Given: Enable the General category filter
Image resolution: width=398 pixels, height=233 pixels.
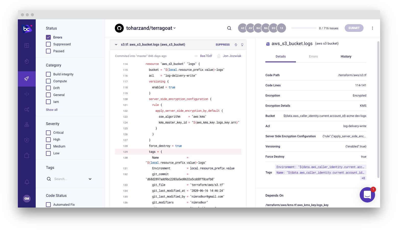Looking at the screenshot, I should [x=48, y=95].
